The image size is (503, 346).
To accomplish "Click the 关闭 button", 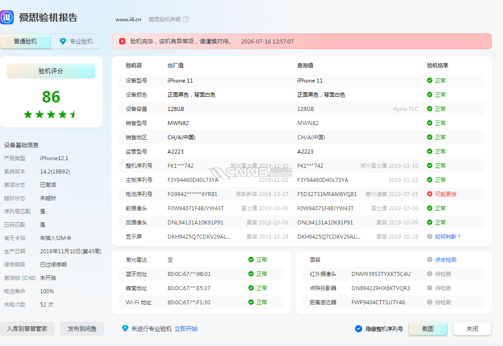I will point(472,329).
